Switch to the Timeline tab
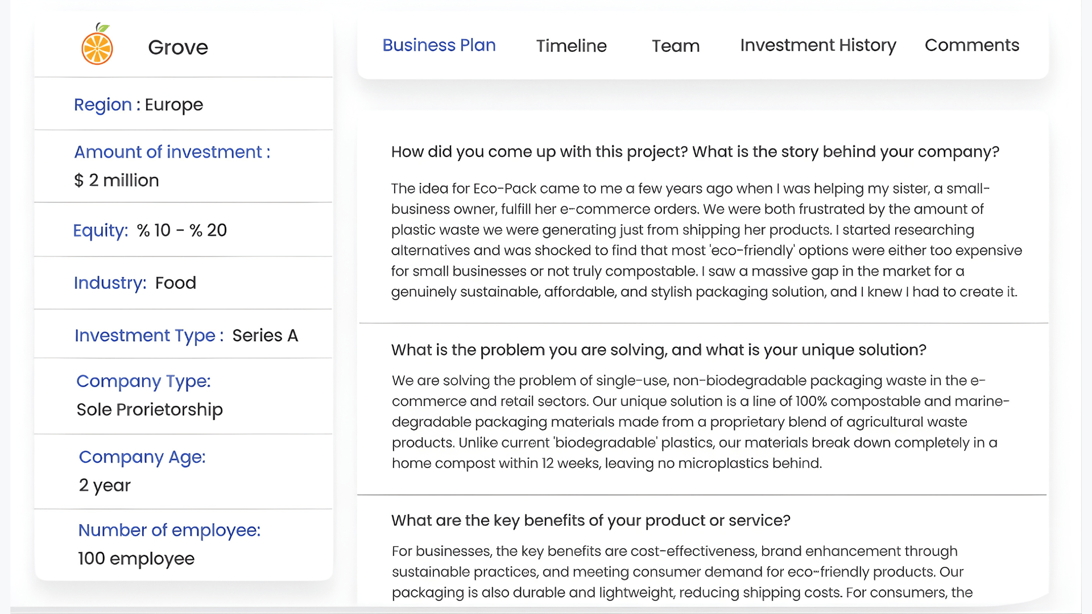 coord(571,45)
